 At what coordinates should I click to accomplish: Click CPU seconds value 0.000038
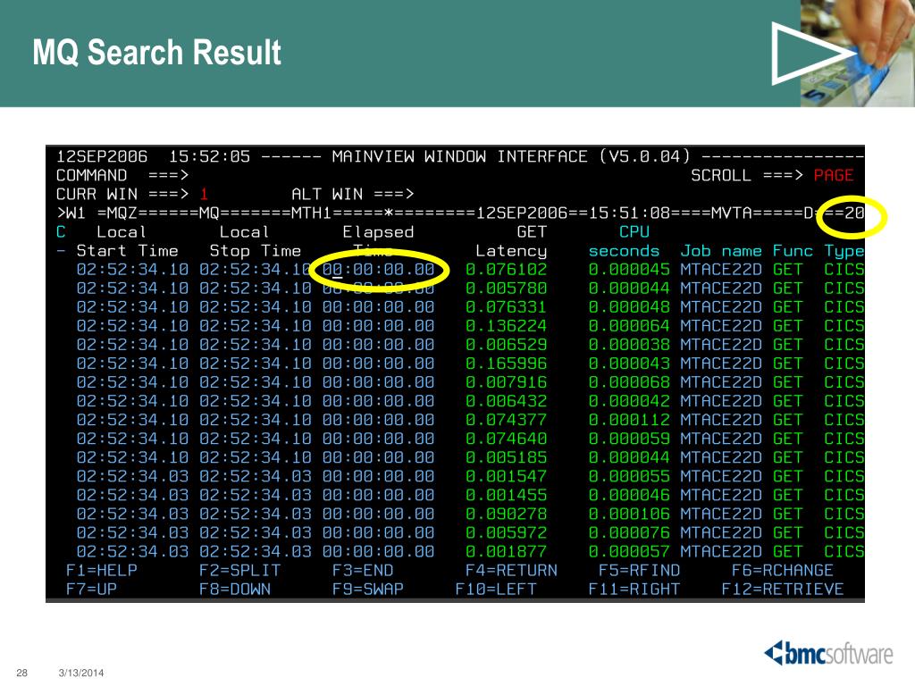tap(629, 345)
